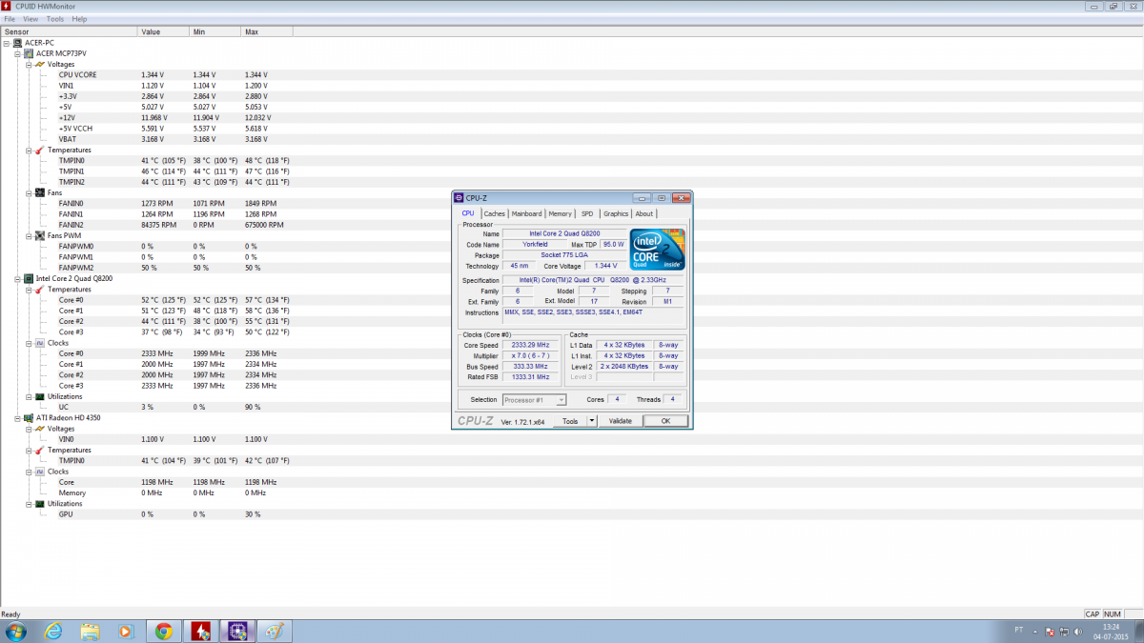Open the Help menu in HWMonitor

tap(79, 19)
